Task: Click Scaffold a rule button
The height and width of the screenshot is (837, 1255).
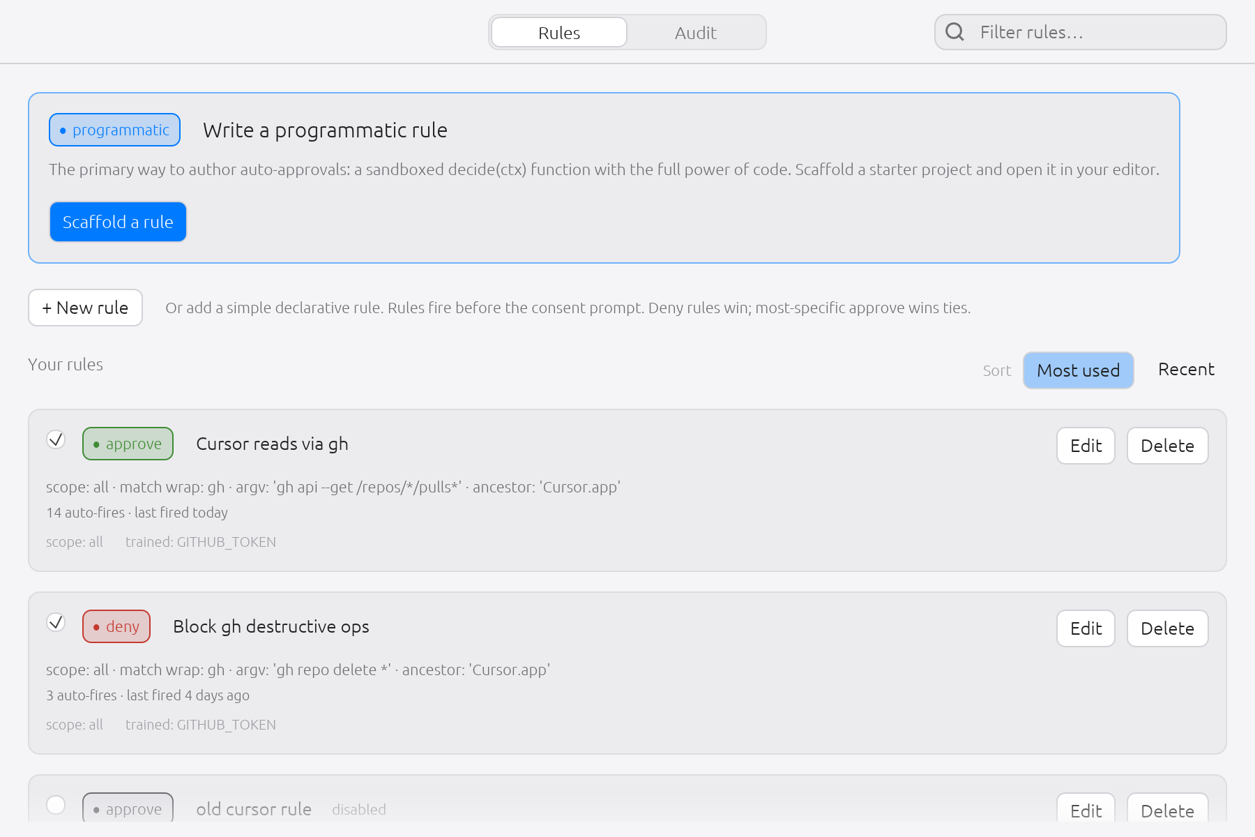Action: point(118,222)
